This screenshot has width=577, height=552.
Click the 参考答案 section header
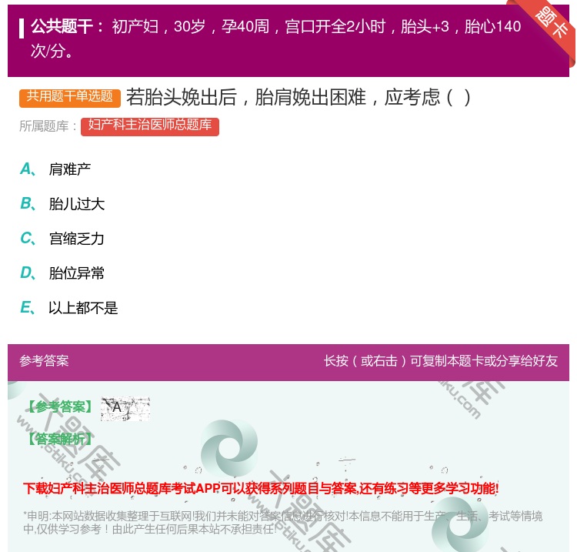click(44, 361)
